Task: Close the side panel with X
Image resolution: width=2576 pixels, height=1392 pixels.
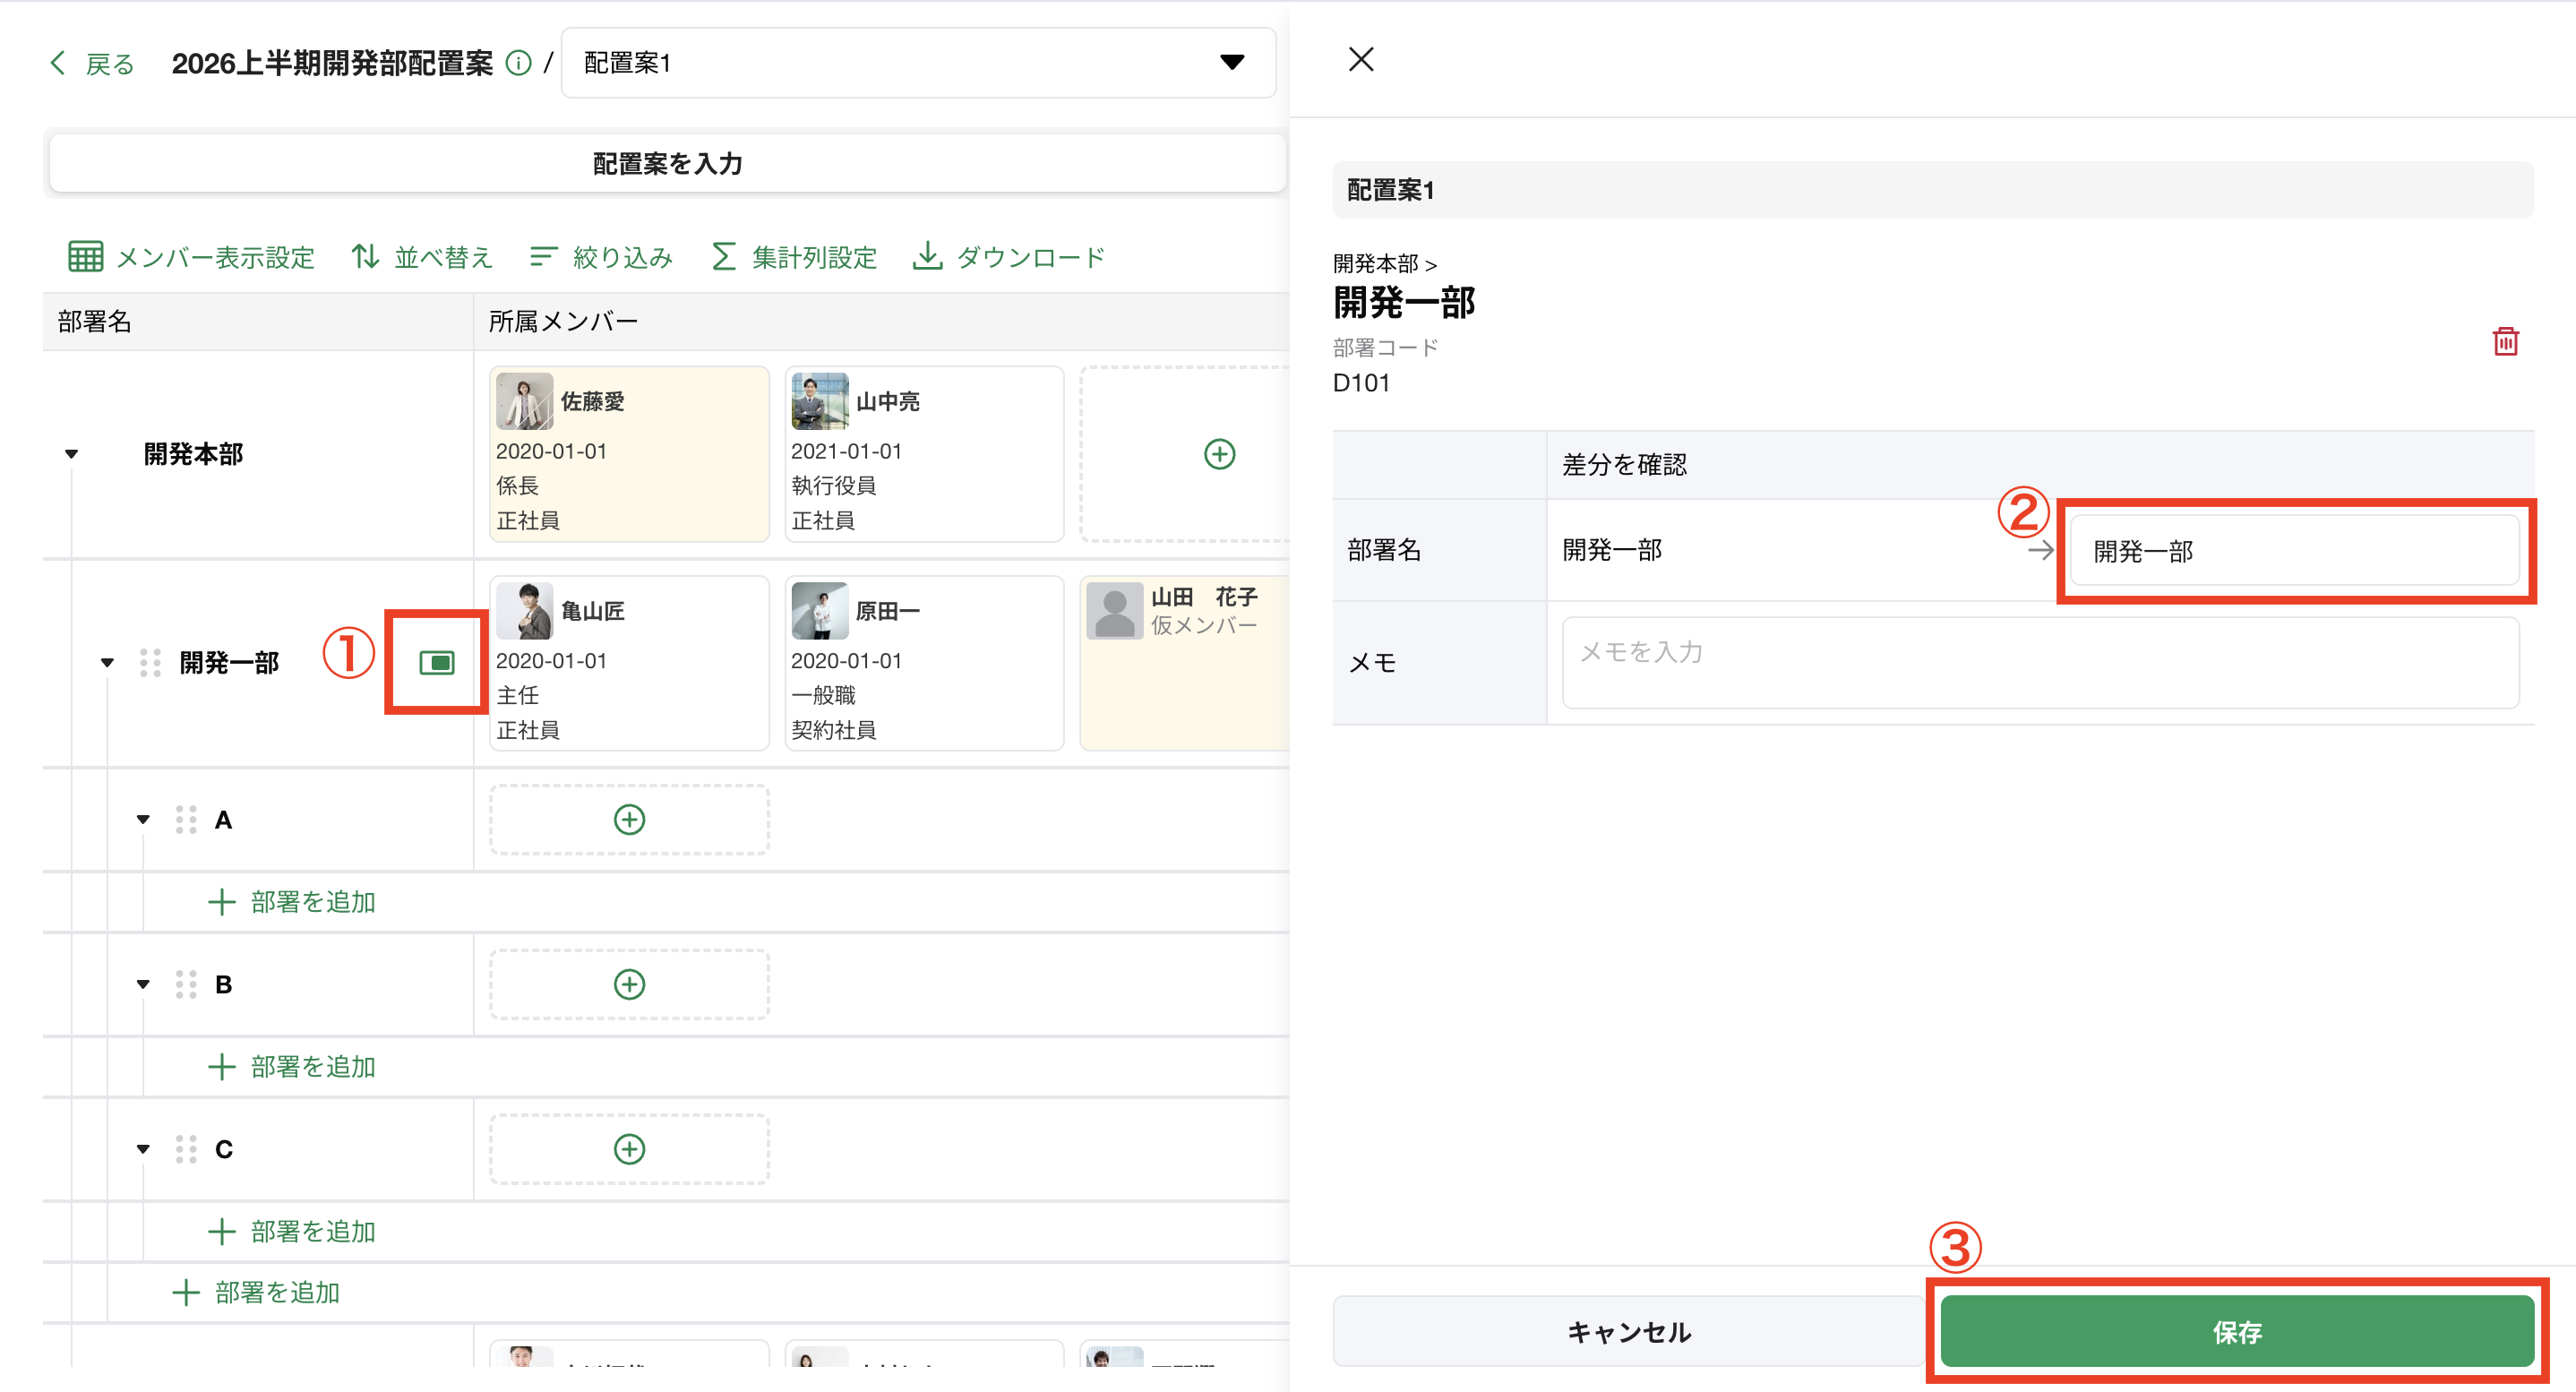Action: (x=1361, y=59)
